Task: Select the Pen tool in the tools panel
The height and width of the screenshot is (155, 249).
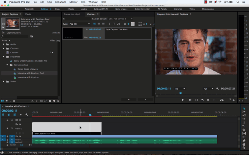Action: (x=244, y=141)
